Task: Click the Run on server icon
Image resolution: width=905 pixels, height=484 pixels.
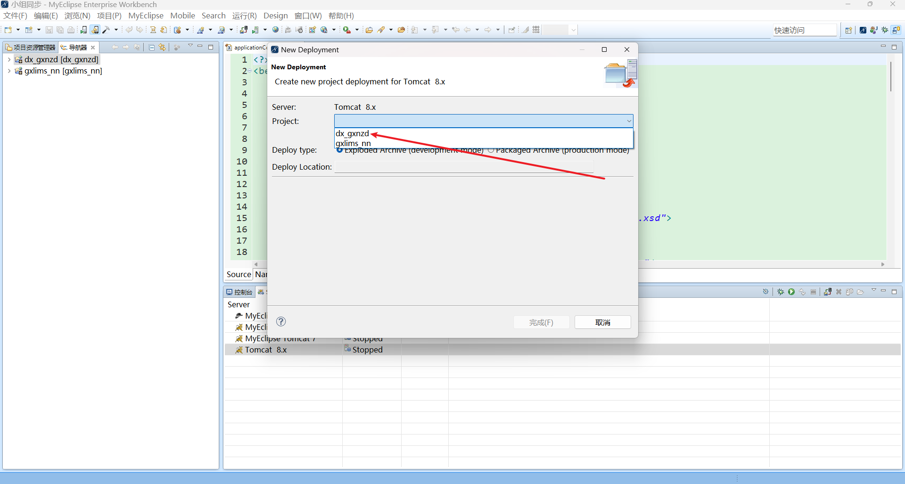Action: [255, 30]
